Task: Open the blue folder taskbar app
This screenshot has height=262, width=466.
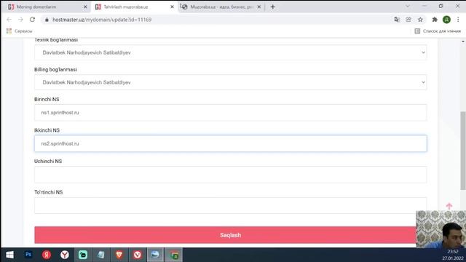Action: (x=155, y=255)
